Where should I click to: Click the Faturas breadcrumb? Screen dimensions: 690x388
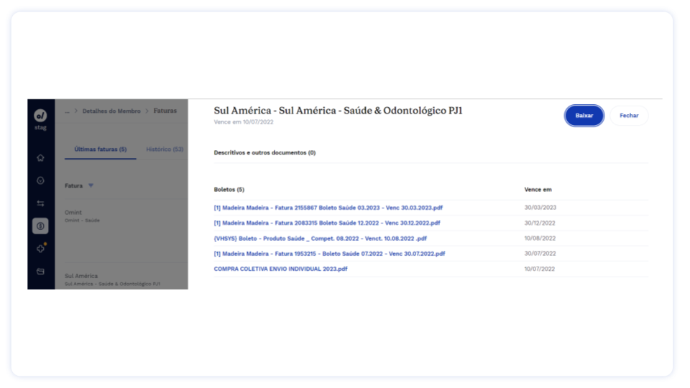pos(165,111)
